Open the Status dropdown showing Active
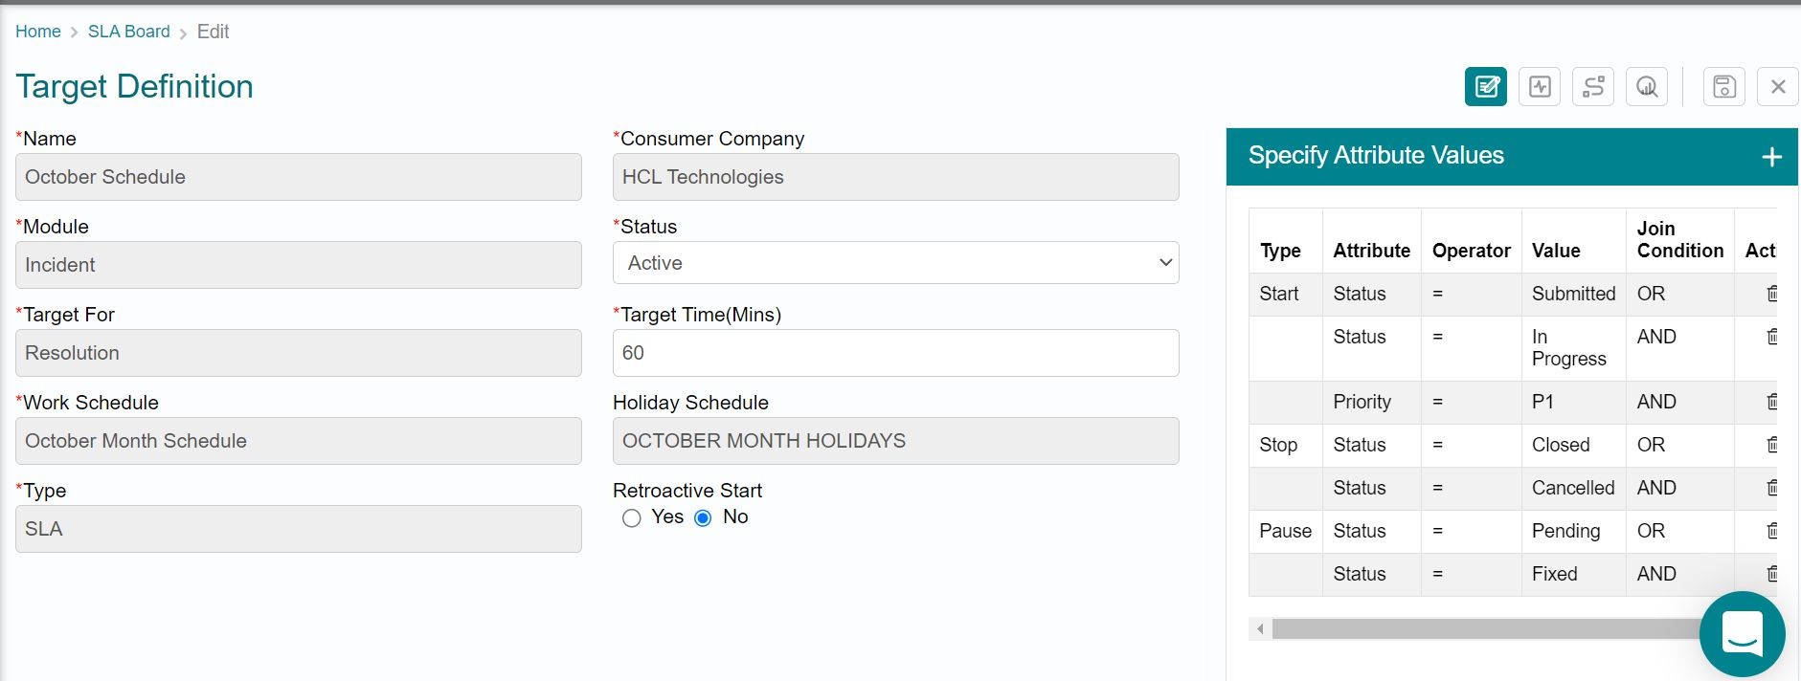Screen dimensions: 1801x681 click(x=895, y=263)
